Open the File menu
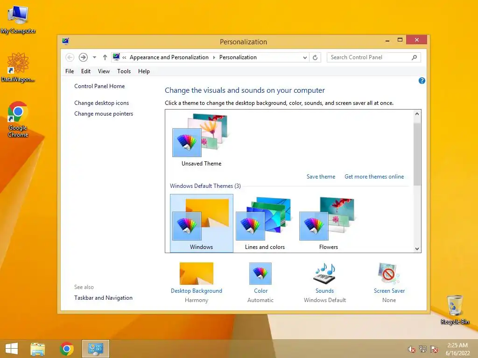This screenshot has width=478, height=358. (70, 71)
